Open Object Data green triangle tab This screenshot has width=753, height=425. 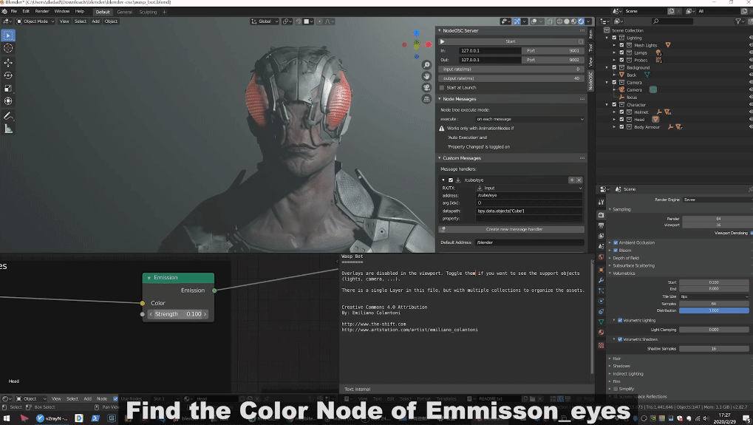click(601, 322)
